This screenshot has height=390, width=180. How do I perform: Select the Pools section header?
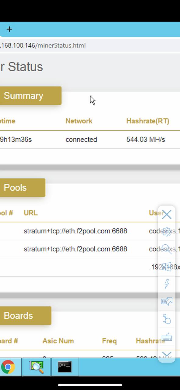tap(23, 188)
